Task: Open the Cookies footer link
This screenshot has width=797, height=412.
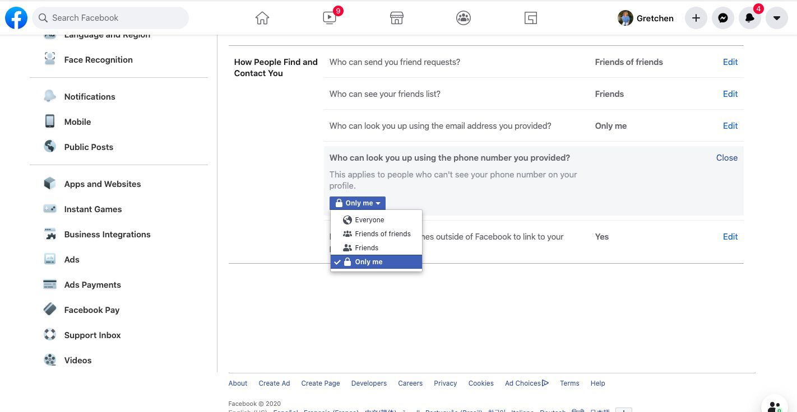Action: click(x=481, y=383)
